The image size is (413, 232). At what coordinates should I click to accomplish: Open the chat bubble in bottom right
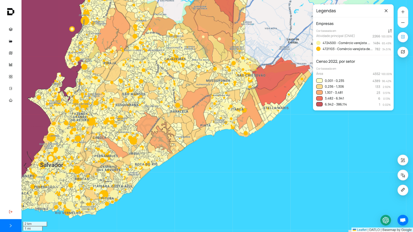[x=403, y=220]
